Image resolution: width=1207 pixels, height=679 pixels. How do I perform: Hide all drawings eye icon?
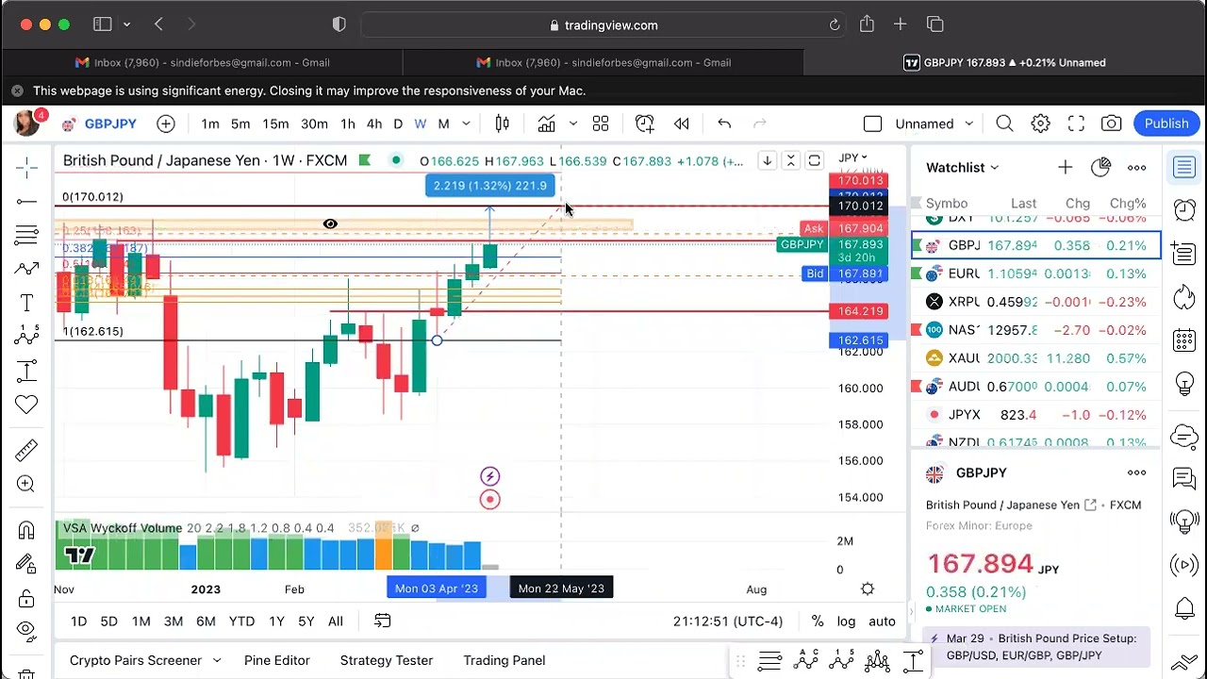(x=26, y=630)
